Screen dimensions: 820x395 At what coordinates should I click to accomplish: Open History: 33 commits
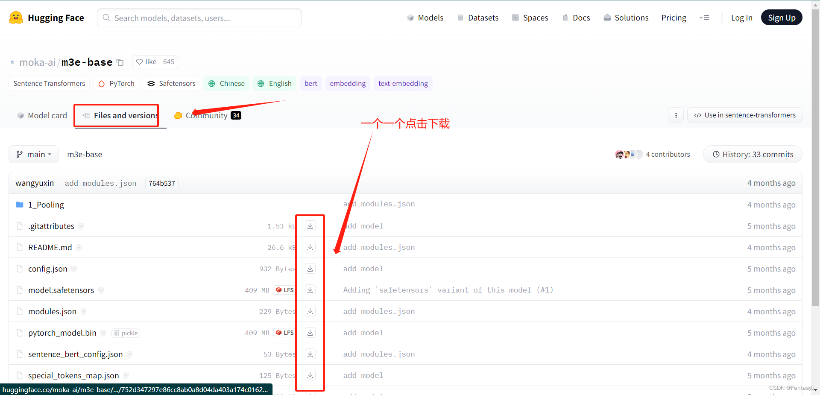point(753,154)
